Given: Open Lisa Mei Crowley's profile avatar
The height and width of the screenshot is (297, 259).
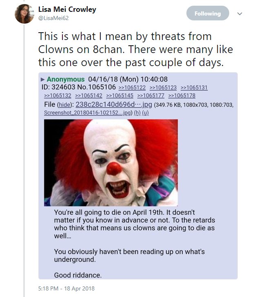Looking at the screenshot, I should tap(24, 14).
